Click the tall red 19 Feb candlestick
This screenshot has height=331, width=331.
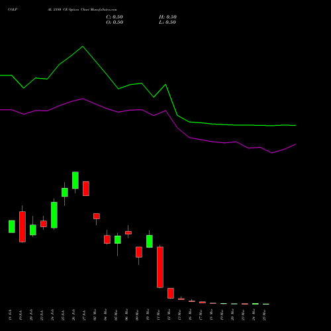23,227
